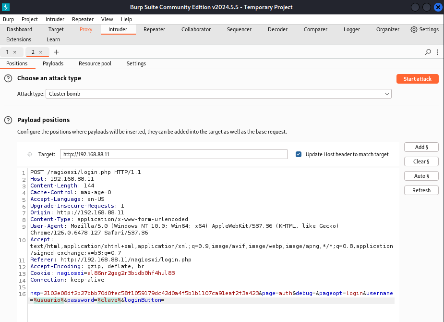Screen dimensions: 444x322
Task: Open Settings via the gear icon
Action: click(414, 29)
